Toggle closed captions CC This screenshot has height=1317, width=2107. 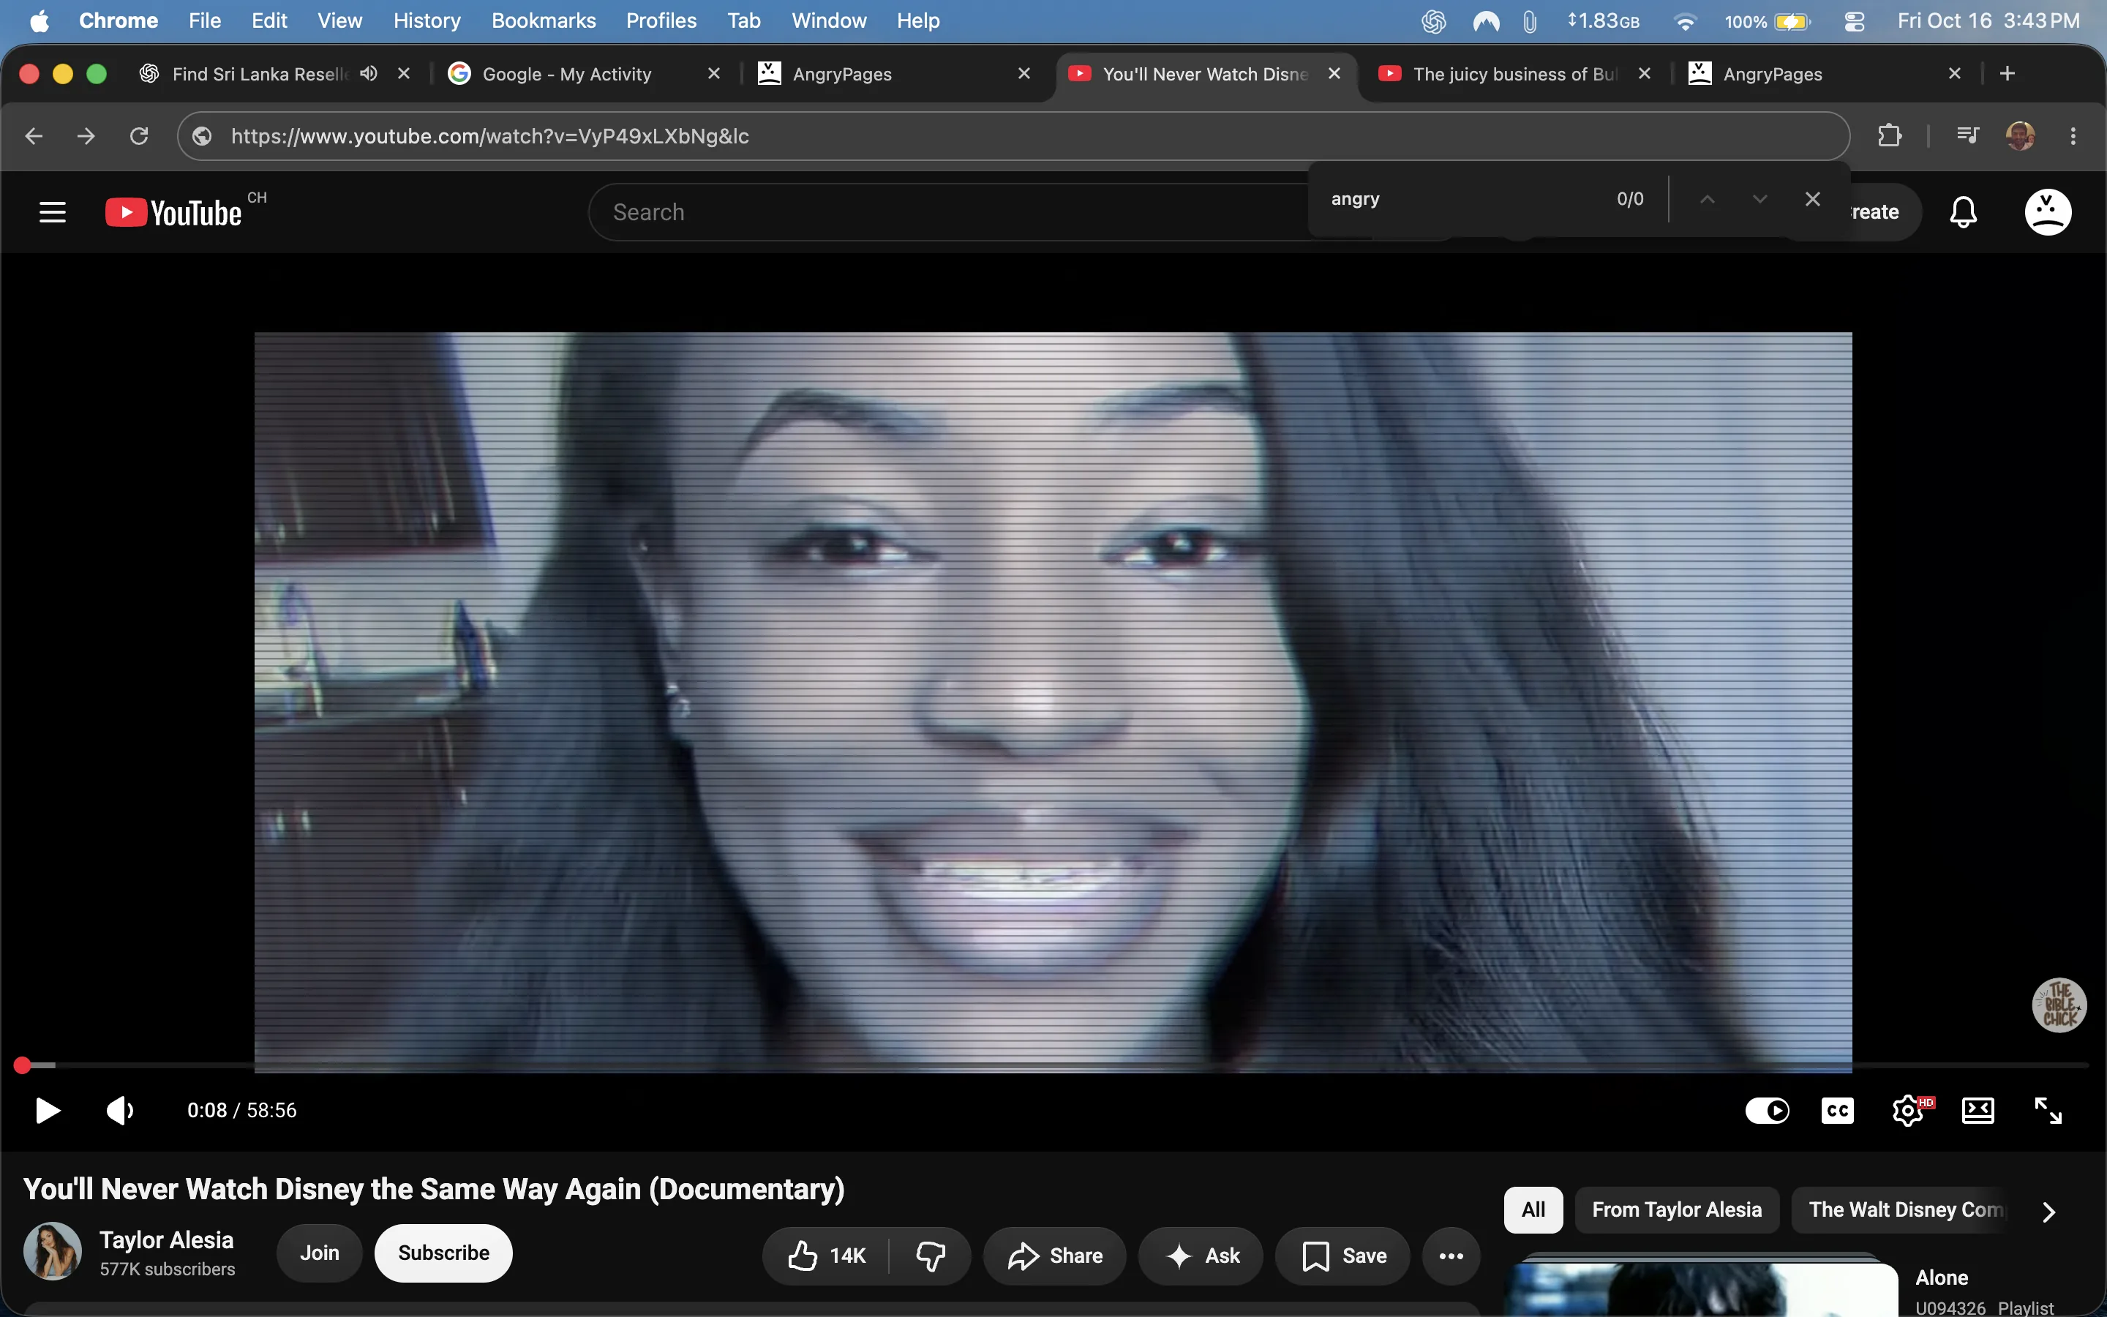pos(1837,1111)
